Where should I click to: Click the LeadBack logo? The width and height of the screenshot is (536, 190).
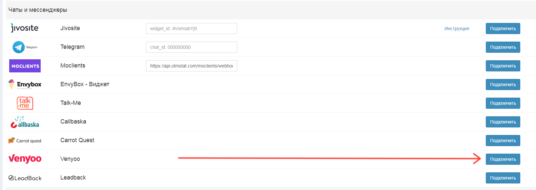[x=25, y=178]
